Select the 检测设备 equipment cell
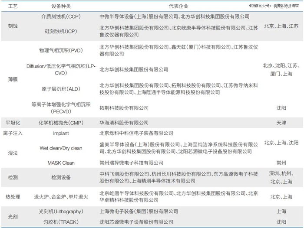 coord(61,177)
